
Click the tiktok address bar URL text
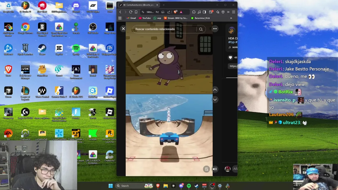point(150,12)
